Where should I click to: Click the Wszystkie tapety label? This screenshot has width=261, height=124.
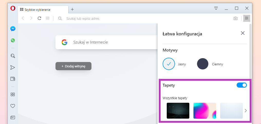tap(175, 98)
